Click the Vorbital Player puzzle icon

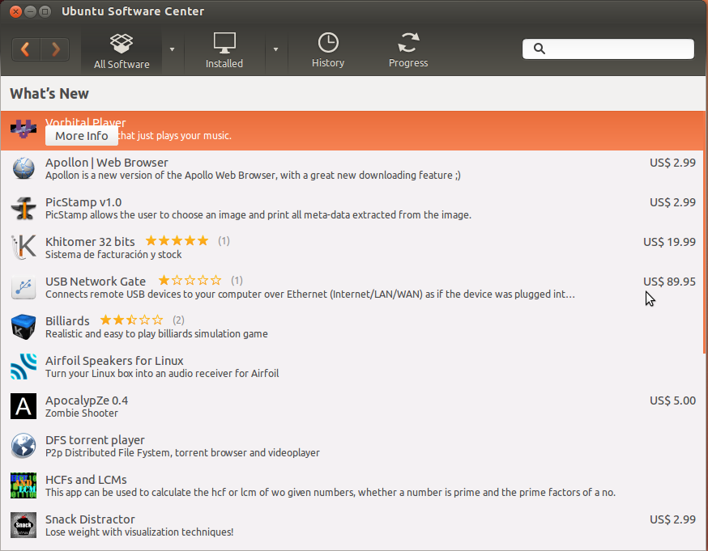coord(23,128)
